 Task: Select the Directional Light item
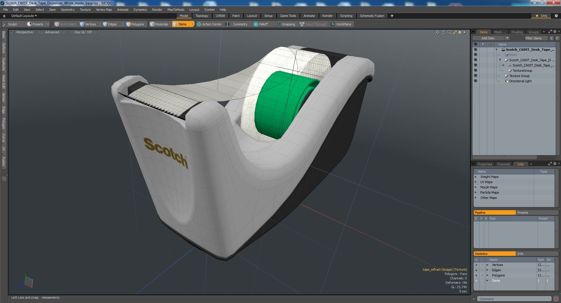point(520,81)
